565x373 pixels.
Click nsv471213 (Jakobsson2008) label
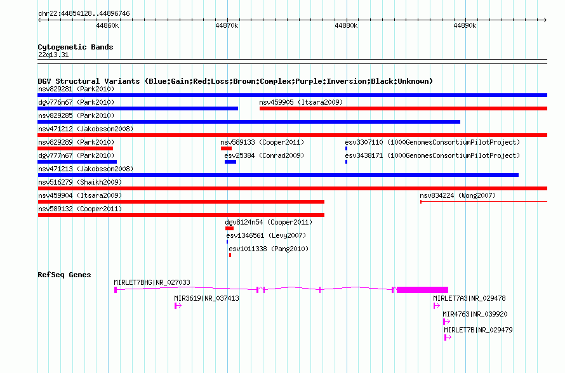[86, 169]
